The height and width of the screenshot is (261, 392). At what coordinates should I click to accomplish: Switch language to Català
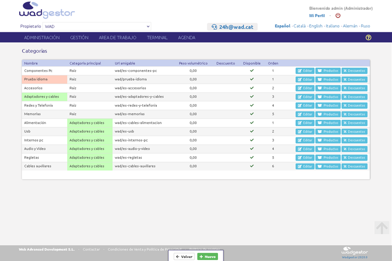click(x=299, y=26)
